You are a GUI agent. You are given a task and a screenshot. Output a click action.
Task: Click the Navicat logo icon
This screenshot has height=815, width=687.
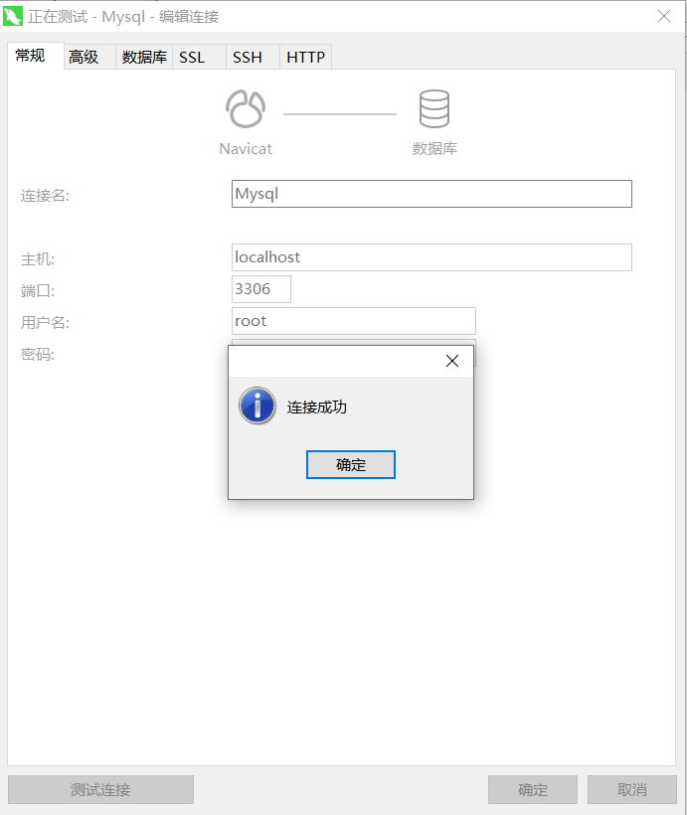pyautogui.click(x=246, y=109)
